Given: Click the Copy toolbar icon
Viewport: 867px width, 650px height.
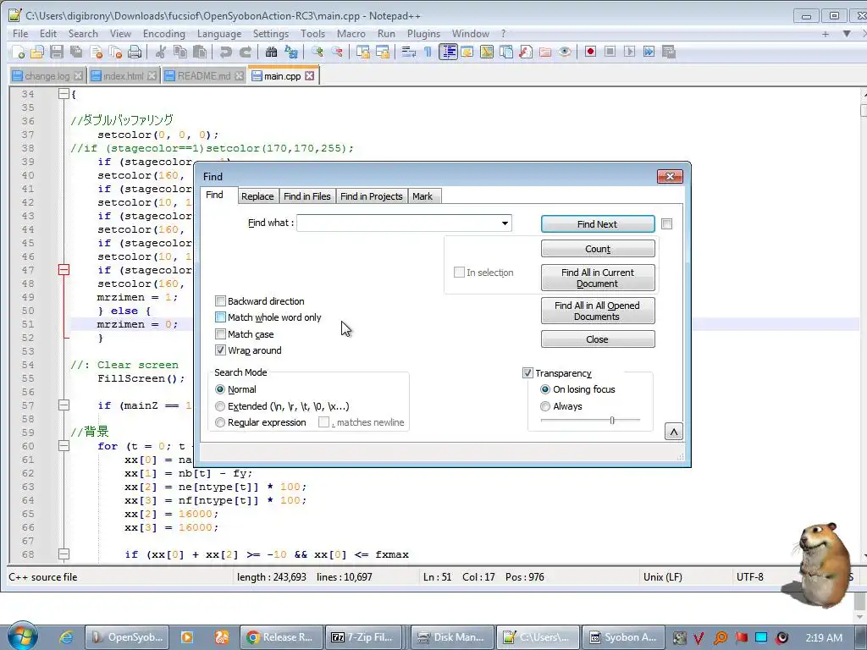Looking at the screenshot, I should coord(180,52).
